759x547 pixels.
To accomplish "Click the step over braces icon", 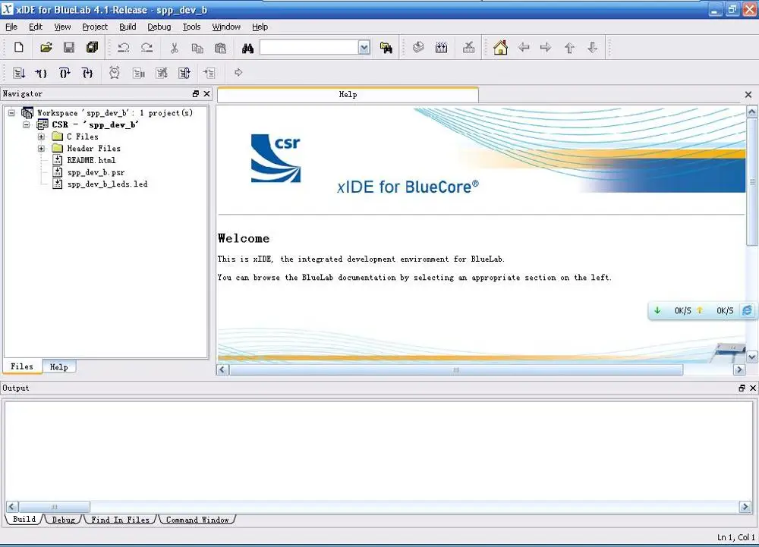I will coord(65,73).
